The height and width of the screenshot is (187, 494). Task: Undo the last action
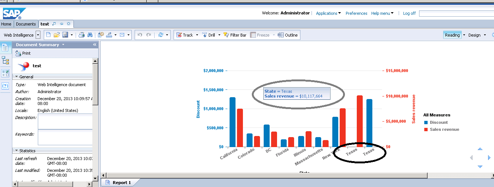(140, 35)
